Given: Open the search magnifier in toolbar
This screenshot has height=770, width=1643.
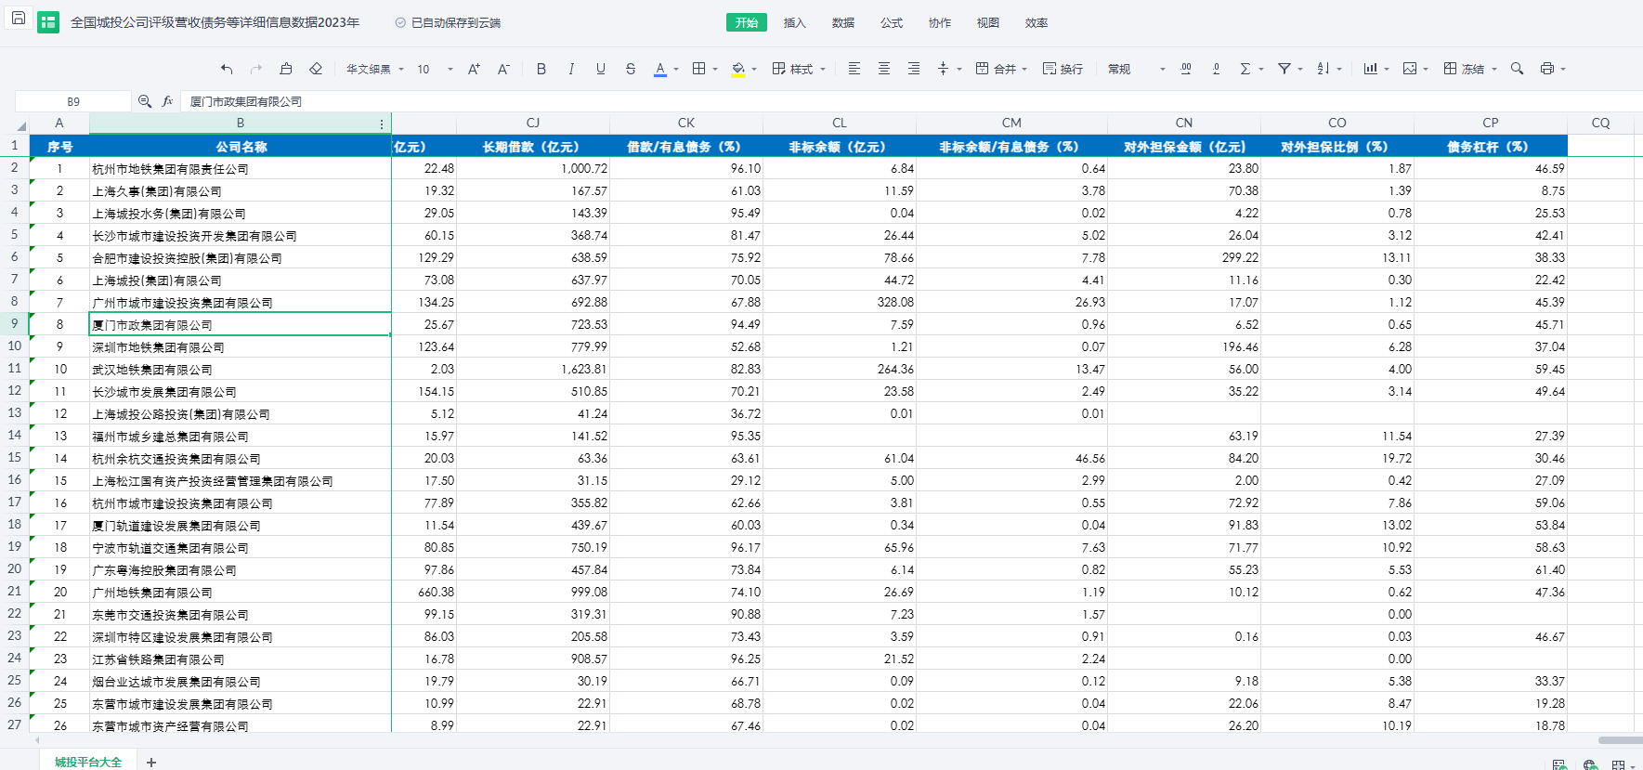Looking at the screenshot, I should (x=1517, y=69).
